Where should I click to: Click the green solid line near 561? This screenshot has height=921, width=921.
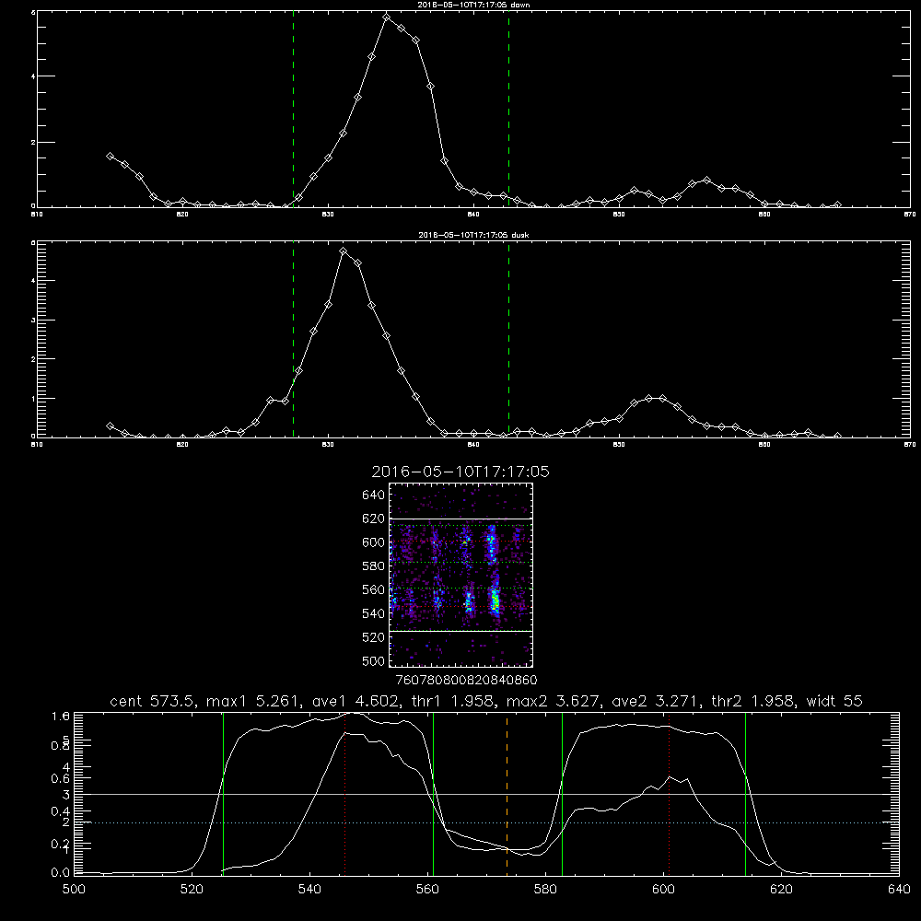pos(434,794)
